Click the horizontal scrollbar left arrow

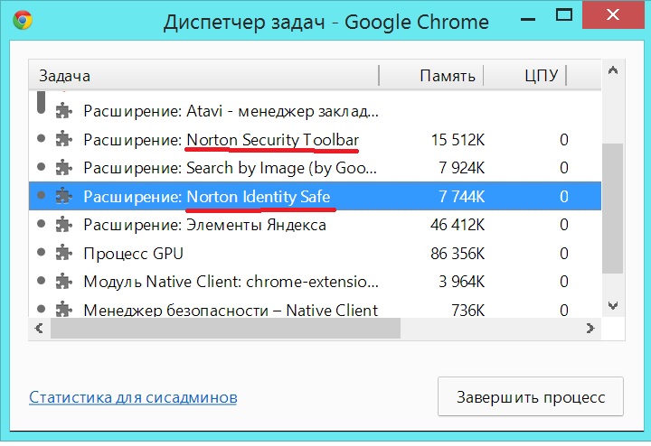click(39, 330)
